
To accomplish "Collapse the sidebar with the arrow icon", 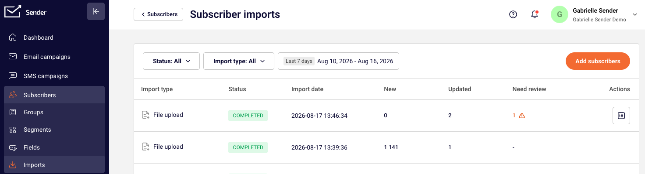I will (x=96, y=11).
